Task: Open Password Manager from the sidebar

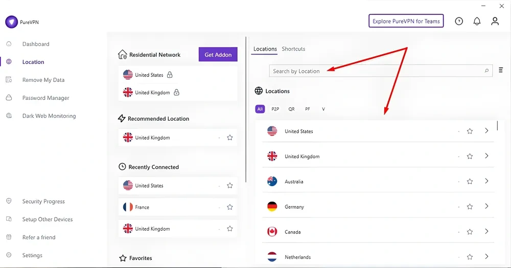Action: point(45,98)
